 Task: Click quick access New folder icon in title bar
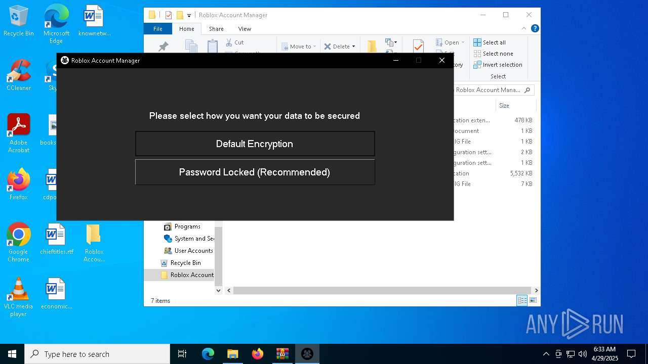[179, 15]
